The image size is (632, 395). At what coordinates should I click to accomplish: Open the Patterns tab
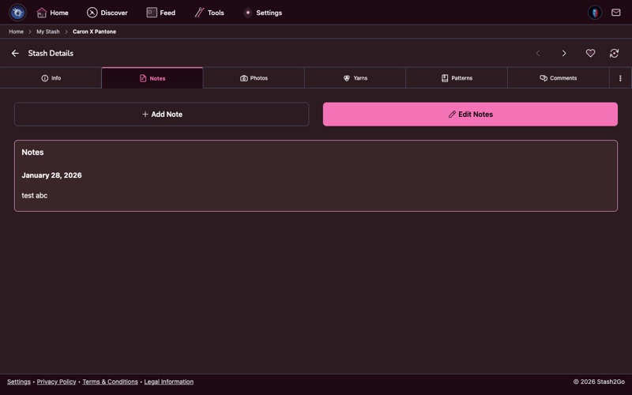click(457, 78)
